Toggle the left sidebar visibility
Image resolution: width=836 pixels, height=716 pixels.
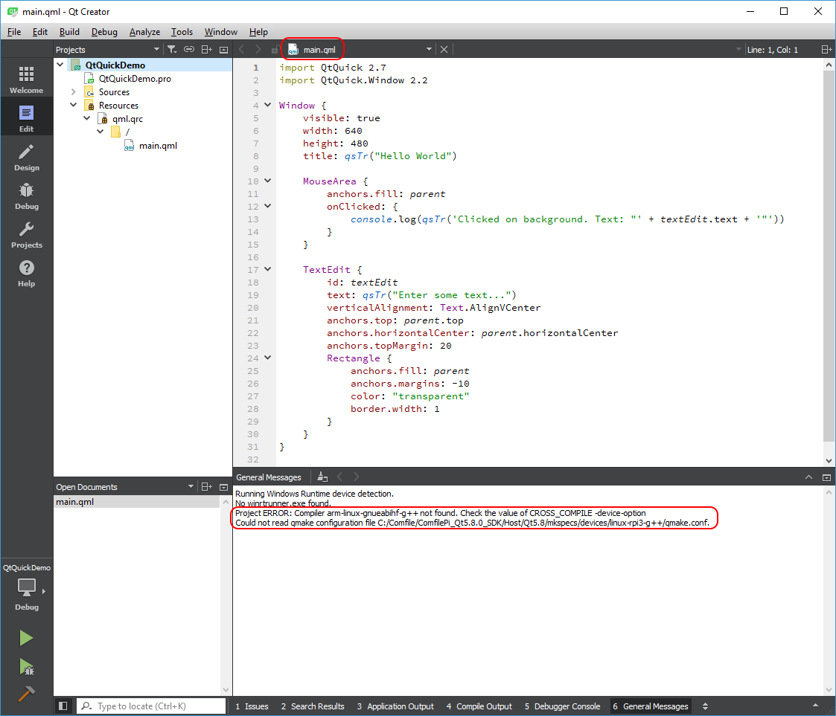tap(63, 706)
